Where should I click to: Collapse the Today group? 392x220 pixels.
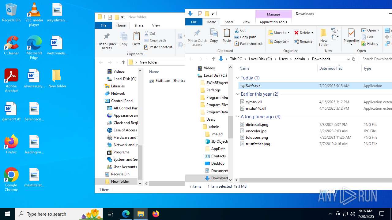(x=238, y=78)
